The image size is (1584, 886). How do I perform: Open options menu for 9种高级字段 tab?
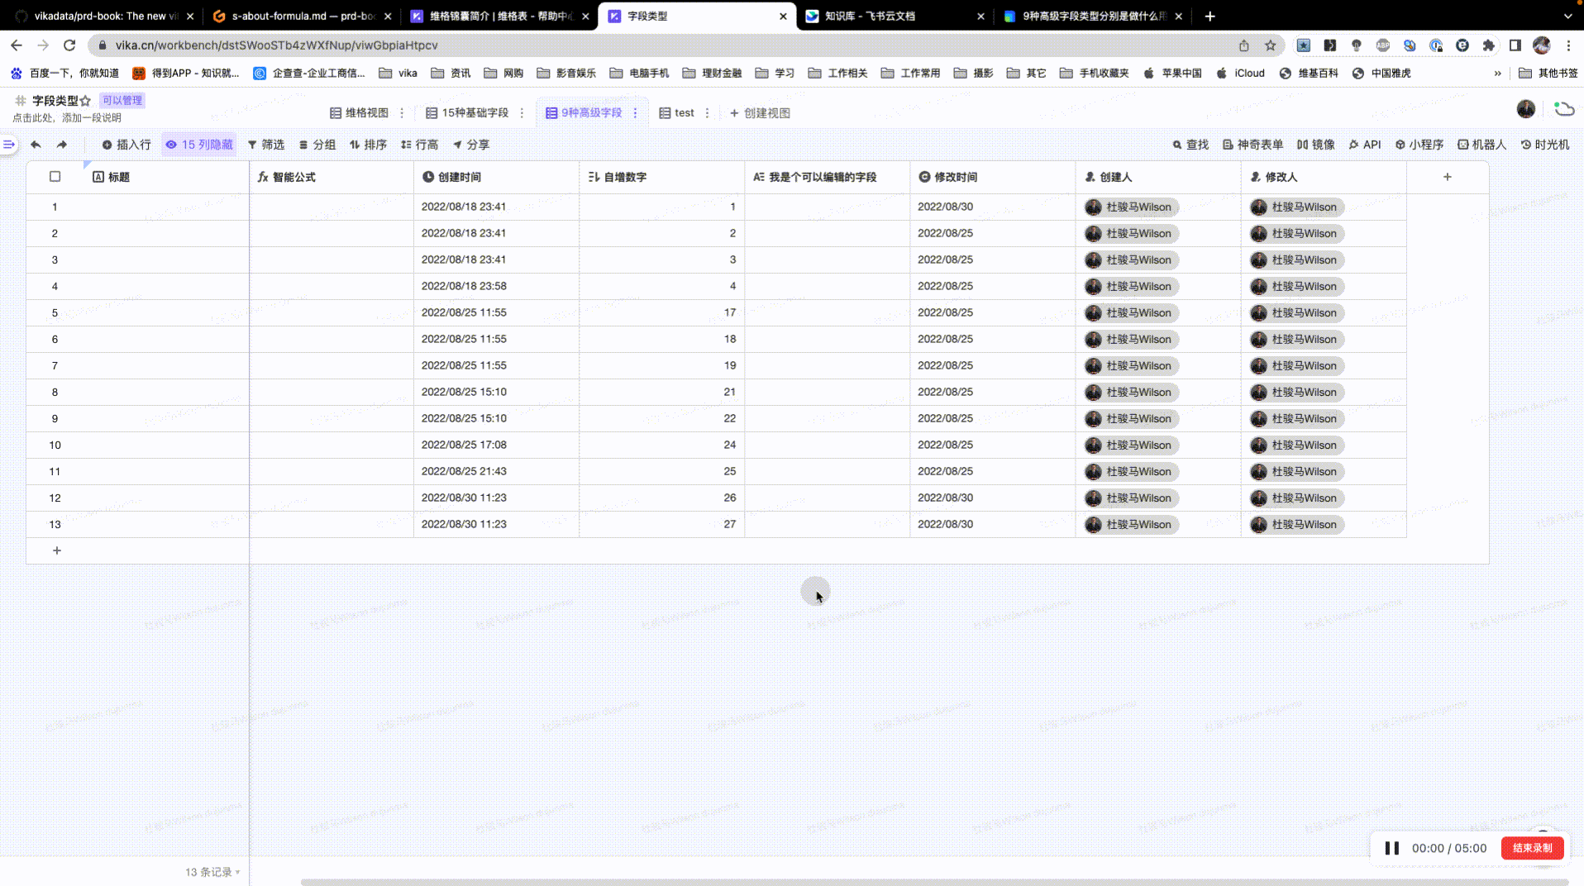(x=635, y=113)
